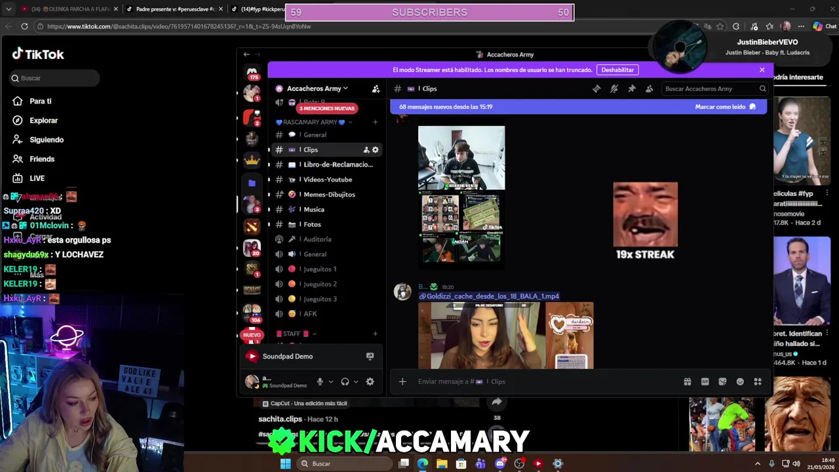Join the Jueguitos 1 voice channel
The width and height of the screenshot is (839, 472).
(x=326, y=269)
